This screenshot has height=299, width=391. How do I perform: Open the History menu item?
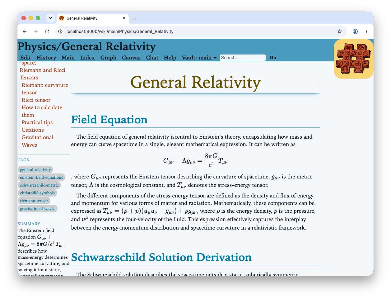click(46, 58)
